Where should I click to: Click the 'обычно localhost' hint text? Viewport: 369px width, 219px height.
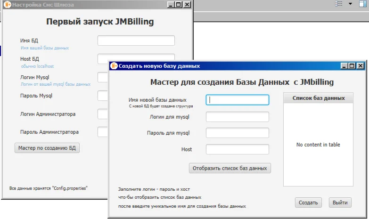click(37, 66)
